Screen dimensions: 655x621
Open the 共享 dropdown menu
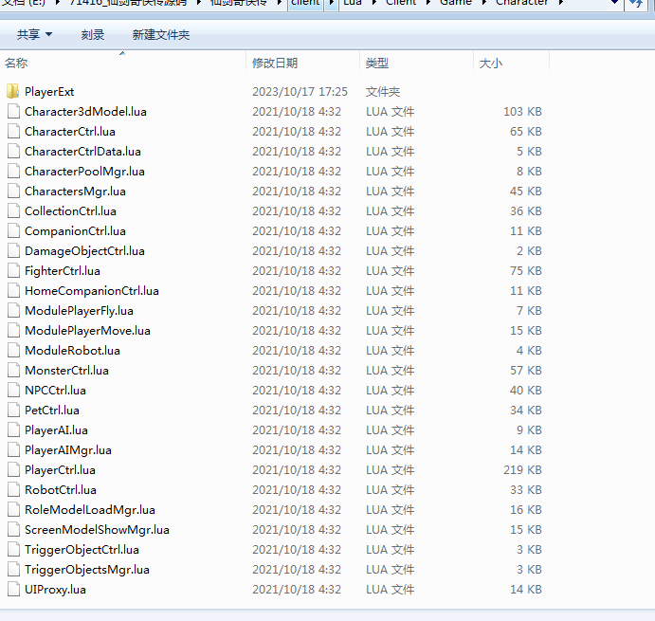tap(34, 35)
